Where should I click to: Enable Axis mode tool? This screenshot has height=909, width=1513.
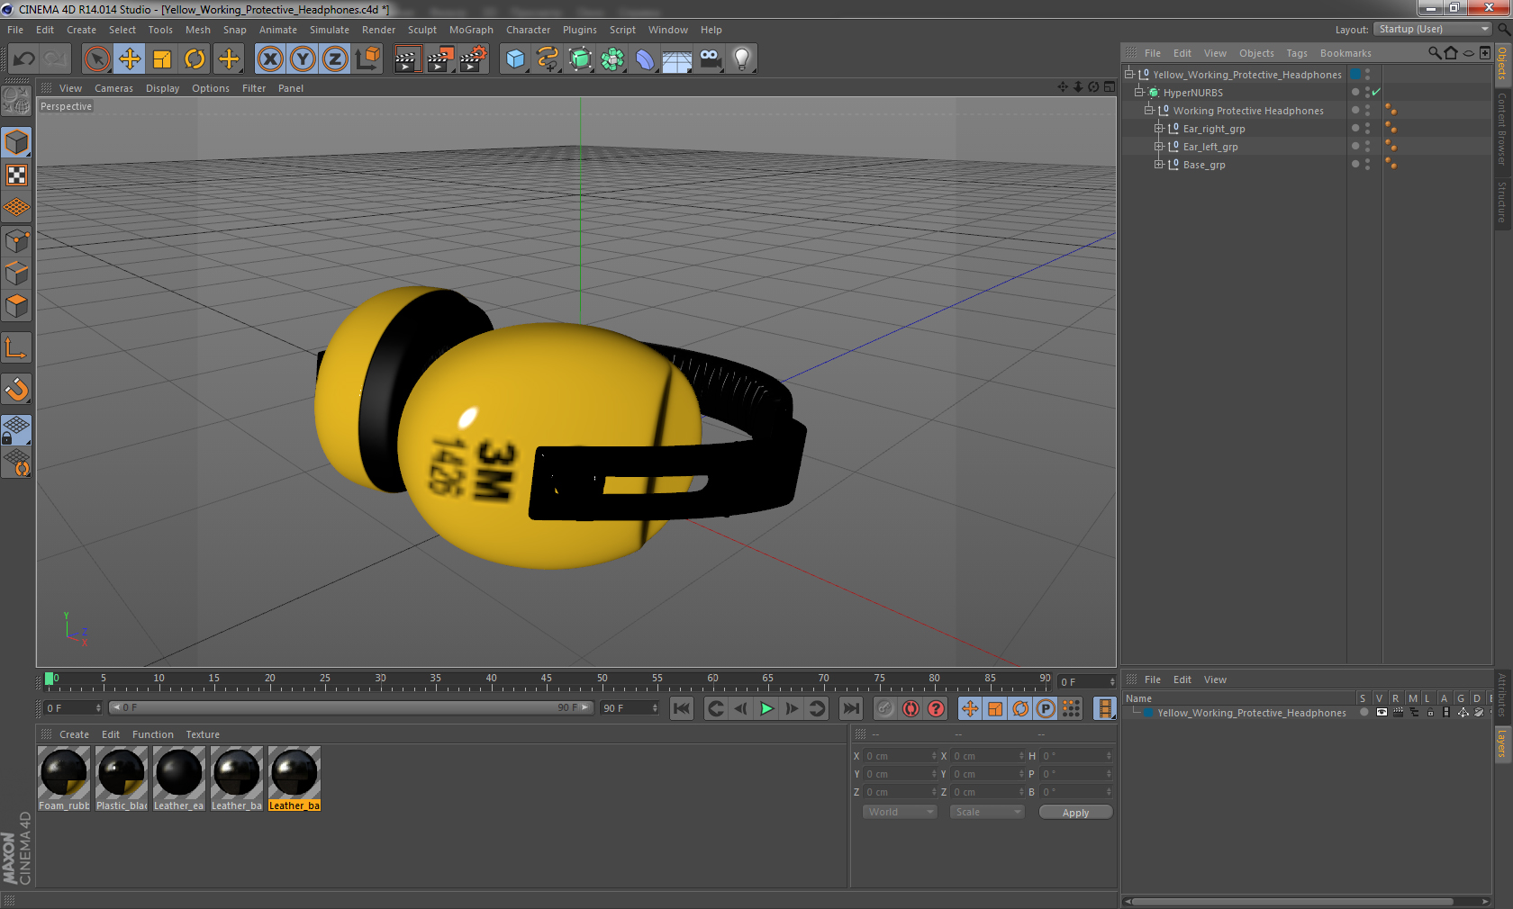tap(16, 347)
